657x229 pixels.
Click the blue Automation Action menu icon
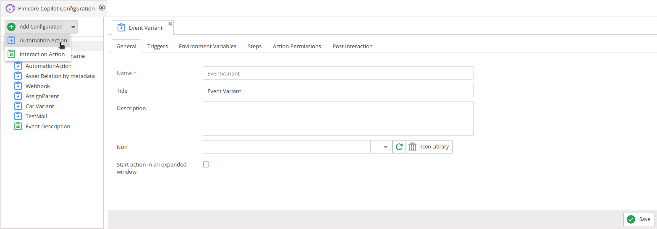click(x=11, y=41)
